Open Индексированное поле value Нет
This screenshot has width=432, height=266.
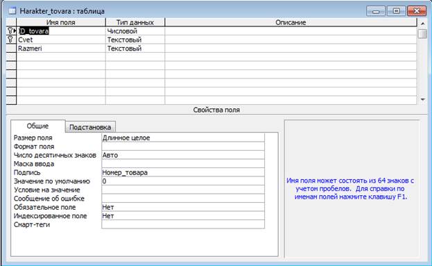(183, 216)
